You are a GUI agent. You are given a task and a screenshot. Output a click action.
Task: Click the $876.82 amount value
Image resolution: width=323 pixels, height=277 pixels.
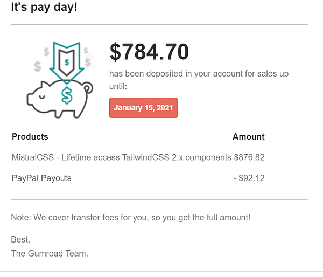tap(249, 157)
